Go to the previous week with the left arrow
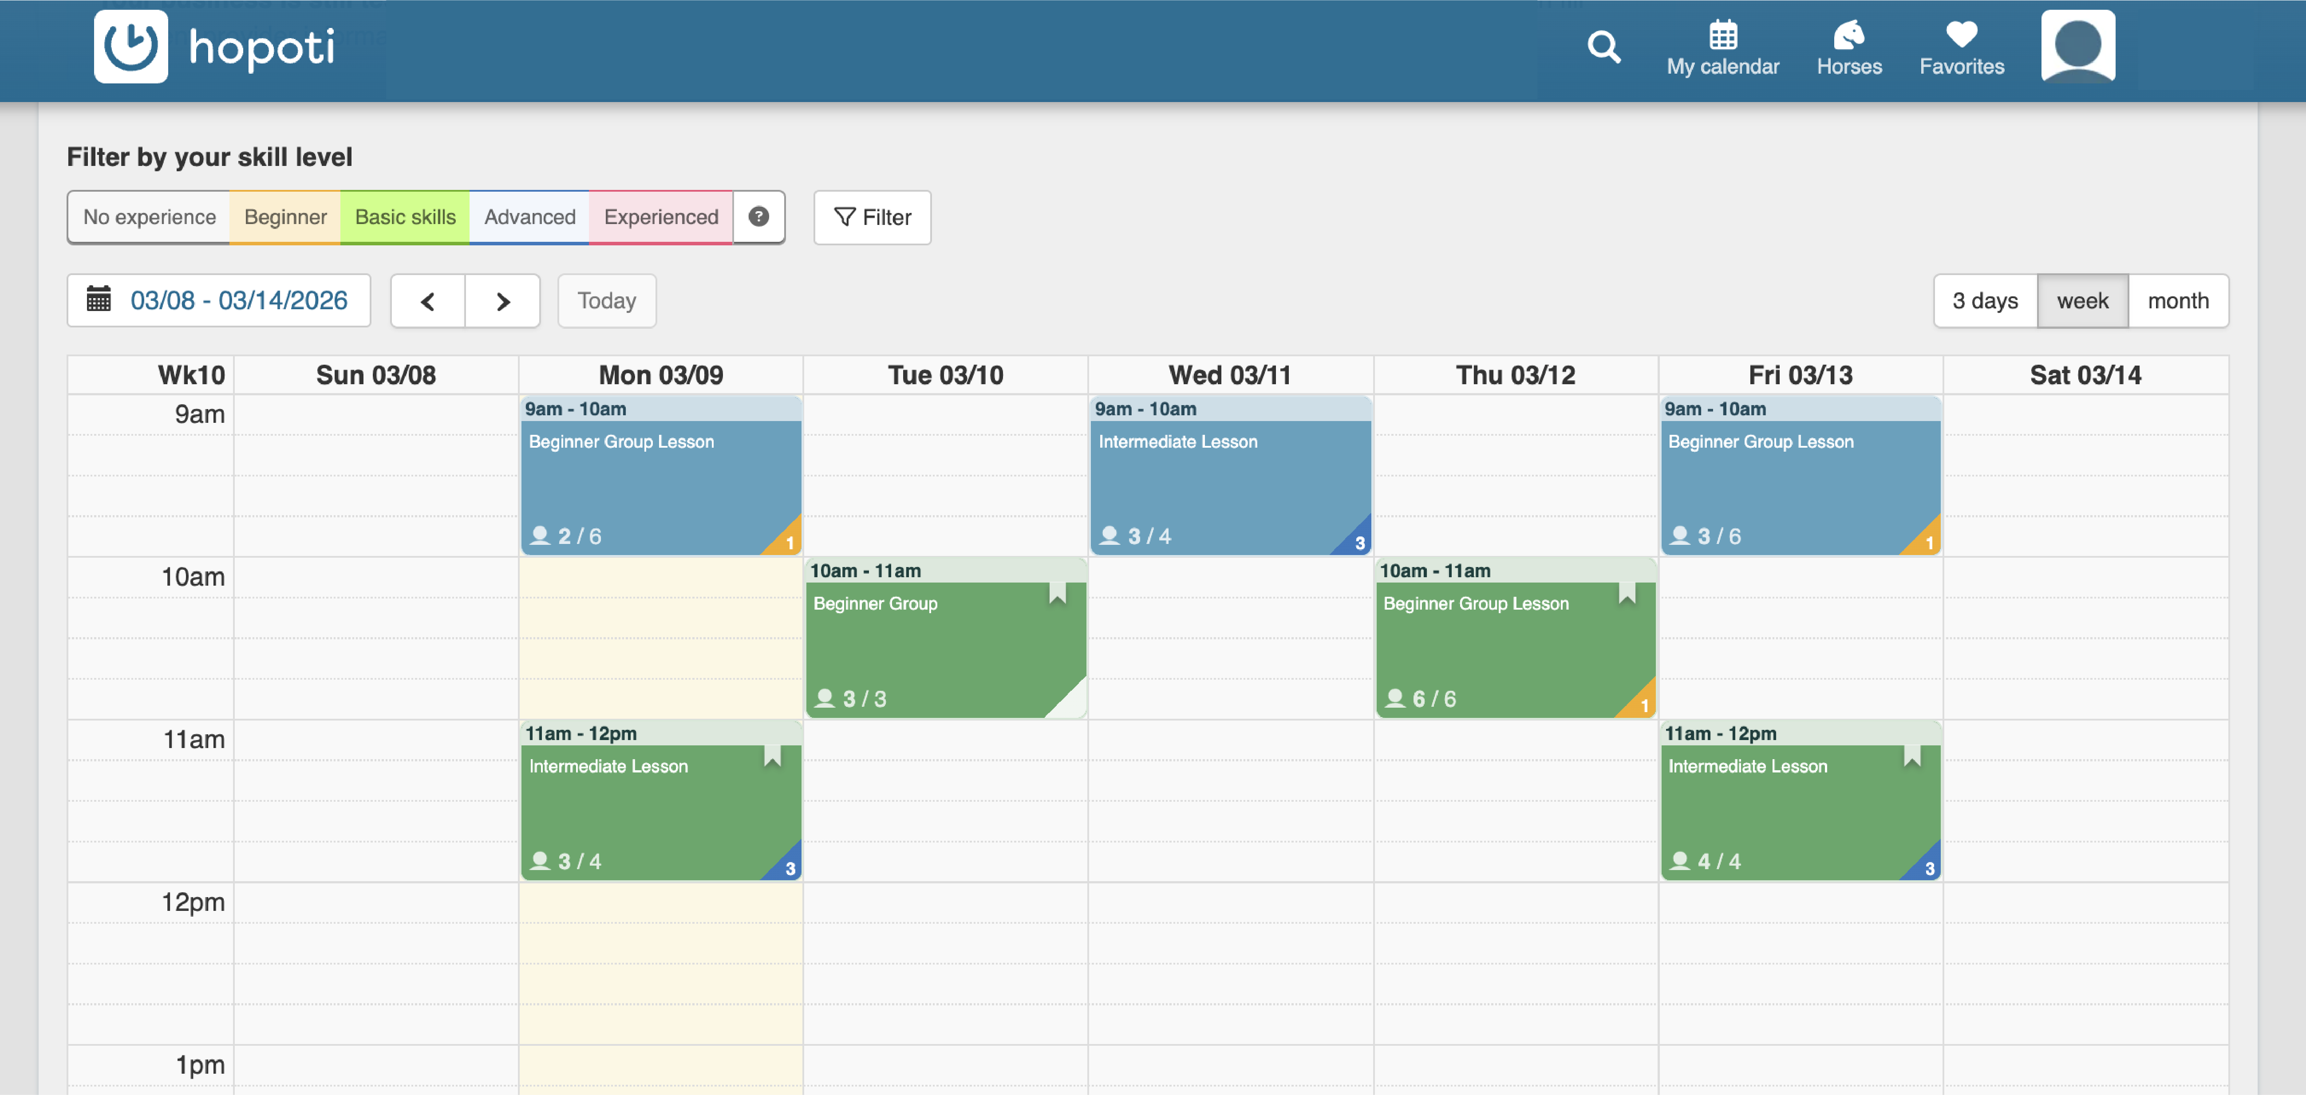The height and width of the screenshot is (1095, 2306). click(429, 300)
